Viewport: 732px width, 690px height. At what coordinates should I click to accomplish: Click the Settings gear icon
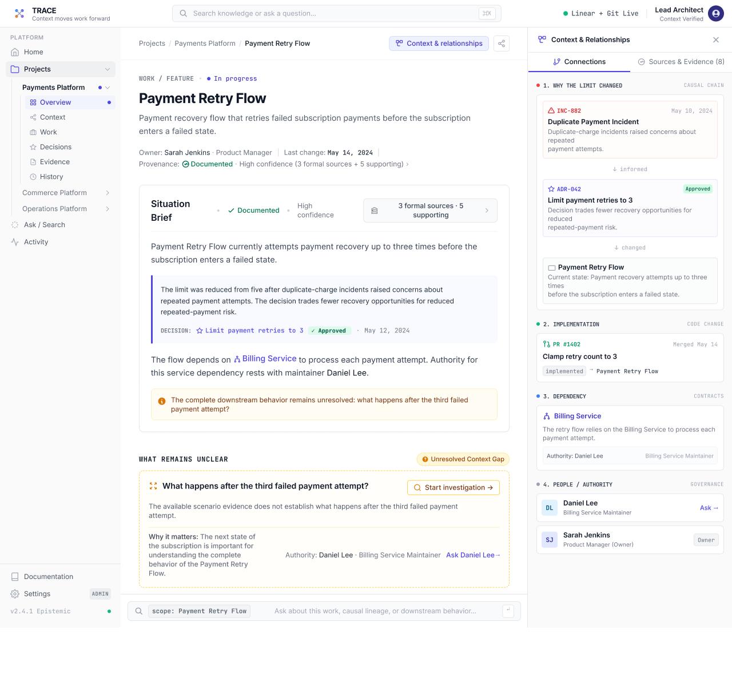pyautogui.click(x=15, y=594)
